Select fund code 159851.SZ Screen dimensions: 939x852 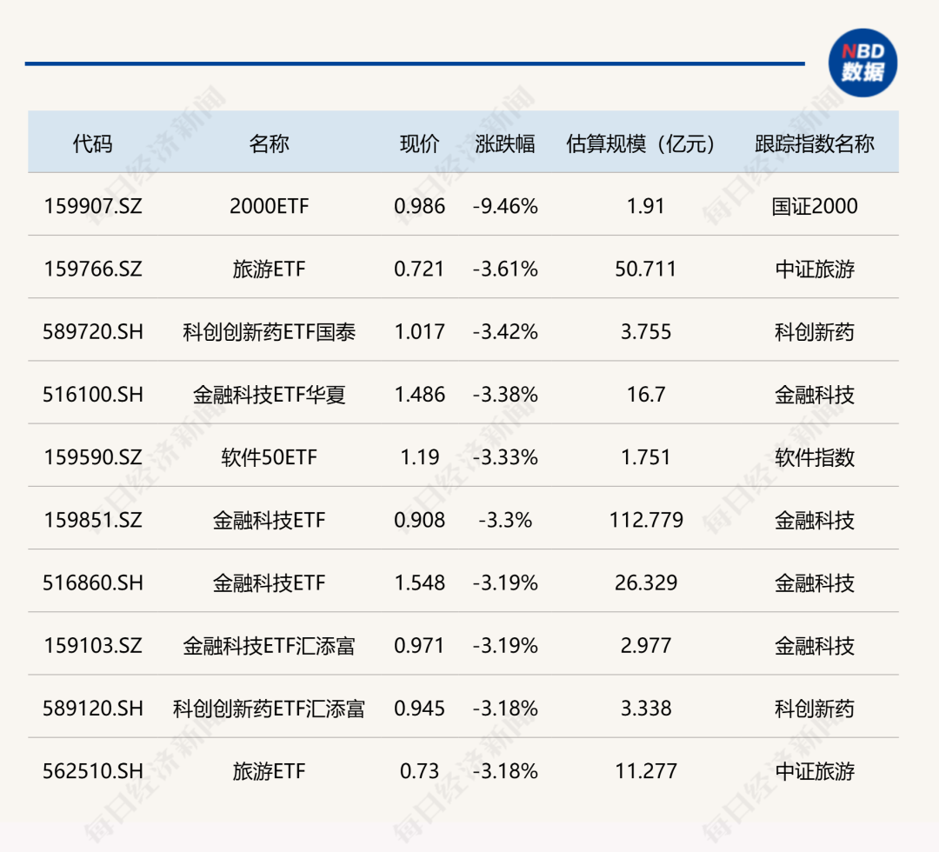[92, 520]
